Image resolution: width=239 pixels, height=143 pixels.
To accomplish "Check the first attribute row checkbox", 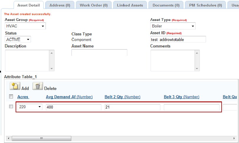I will click(11, 107).
